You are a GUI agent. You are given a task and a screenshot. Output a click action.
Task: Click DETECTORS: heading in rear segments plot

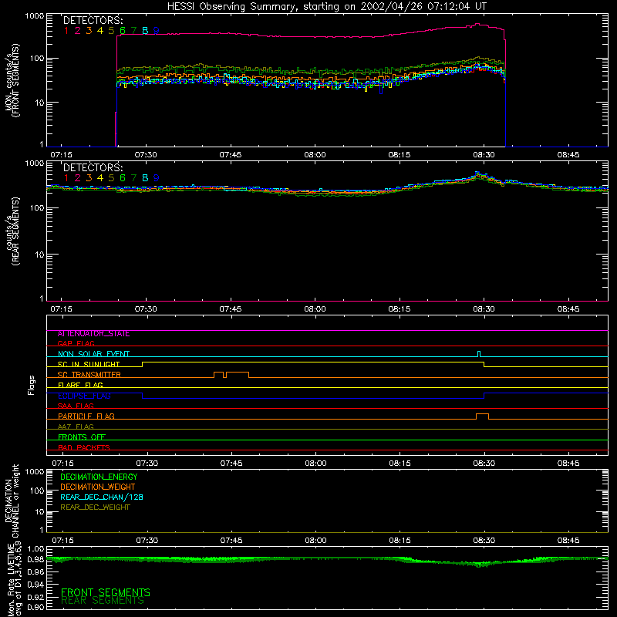coord(93,168)
